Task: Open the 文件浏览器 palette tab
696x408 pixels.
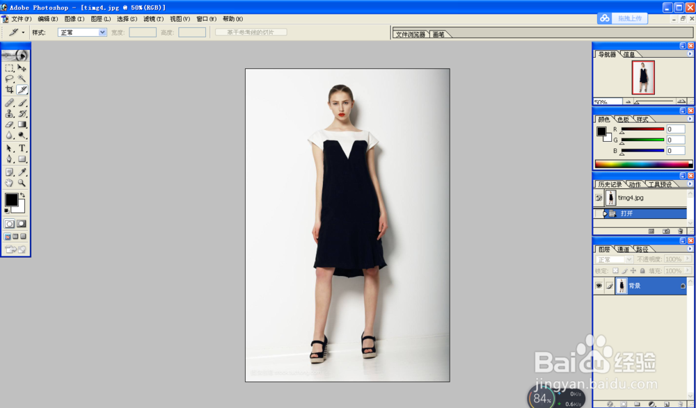Action: pos(411,34)
